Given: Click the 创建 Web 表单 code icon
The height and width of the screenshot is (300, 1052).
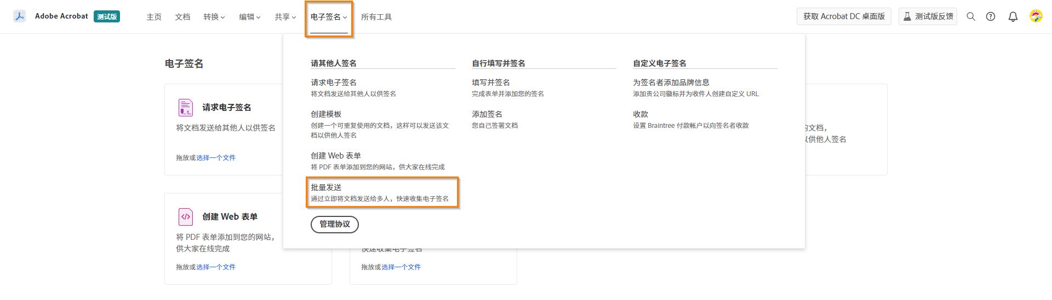Looking at the screenshot, I should 186,217.
